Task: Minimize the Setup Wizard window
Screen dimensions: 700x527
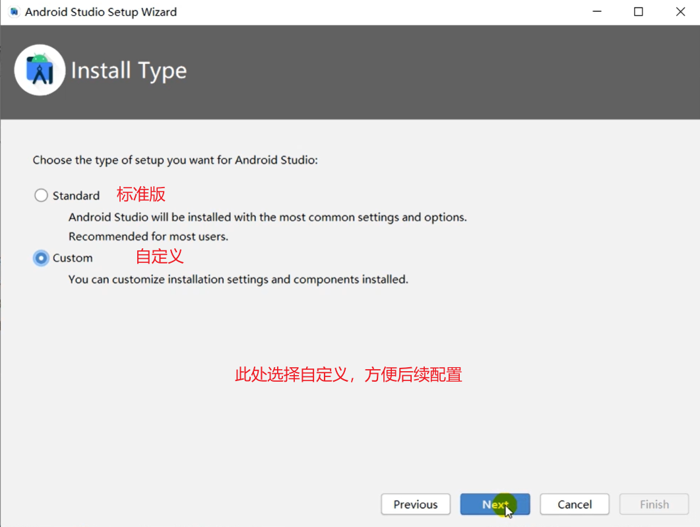Action: click(597, 12)
